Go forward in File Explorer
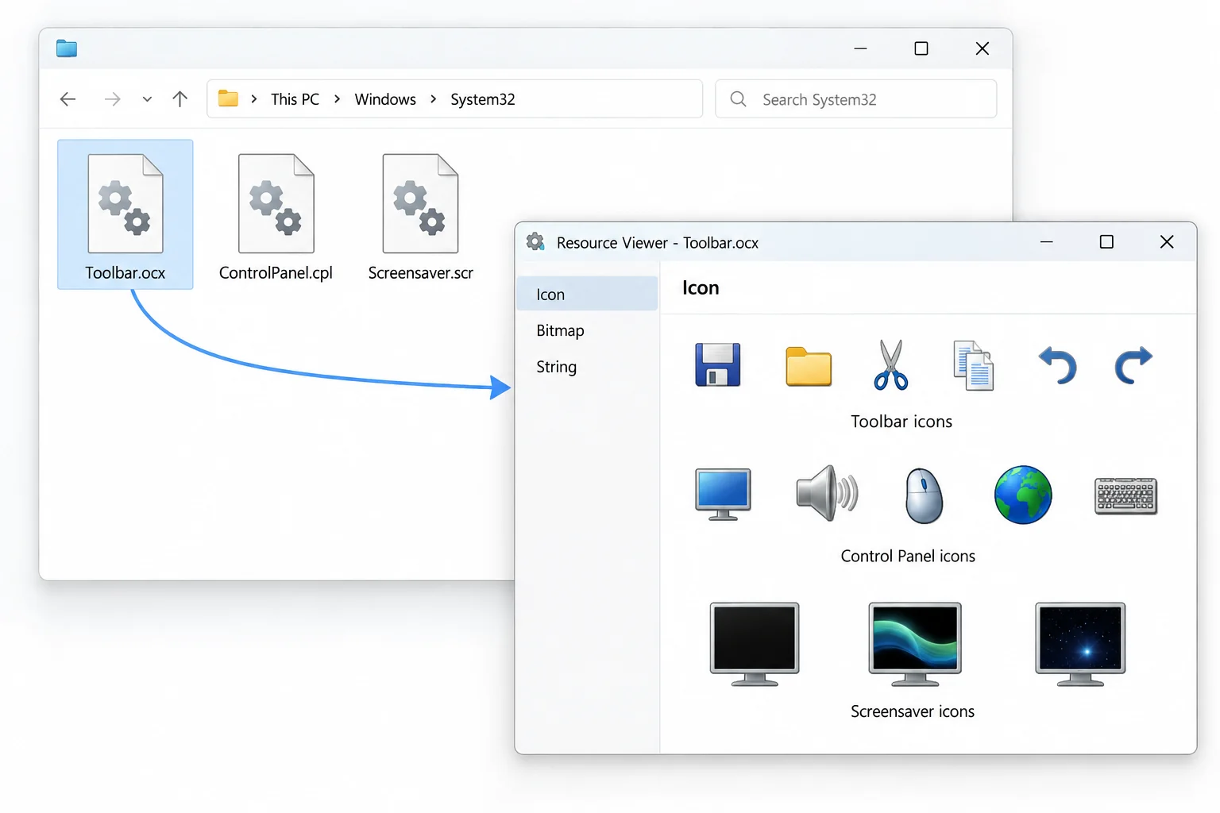 [113, 99]
